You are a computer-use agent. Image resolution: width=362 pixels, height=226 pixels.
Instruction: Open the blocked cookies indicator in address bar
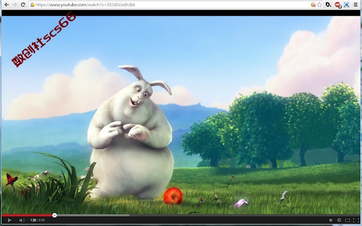(x=313, y=5)
